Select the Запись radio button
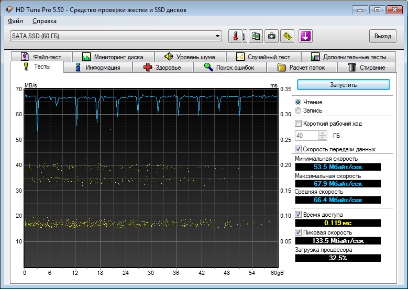The height and width of the screenshot is (289, 408). [x=298, y=110]
